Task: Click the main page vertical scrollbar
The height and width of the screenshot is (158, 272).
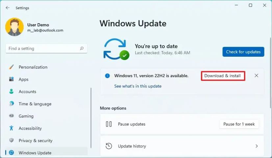Action: coord(270,73)
